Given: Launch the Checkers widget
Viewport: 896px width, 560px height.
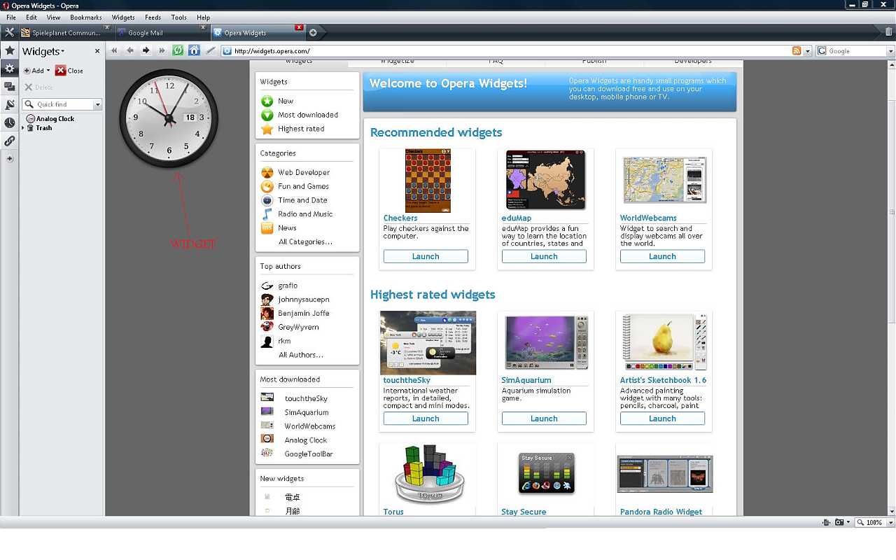Looking at the screenshot, I should (426, 256).
